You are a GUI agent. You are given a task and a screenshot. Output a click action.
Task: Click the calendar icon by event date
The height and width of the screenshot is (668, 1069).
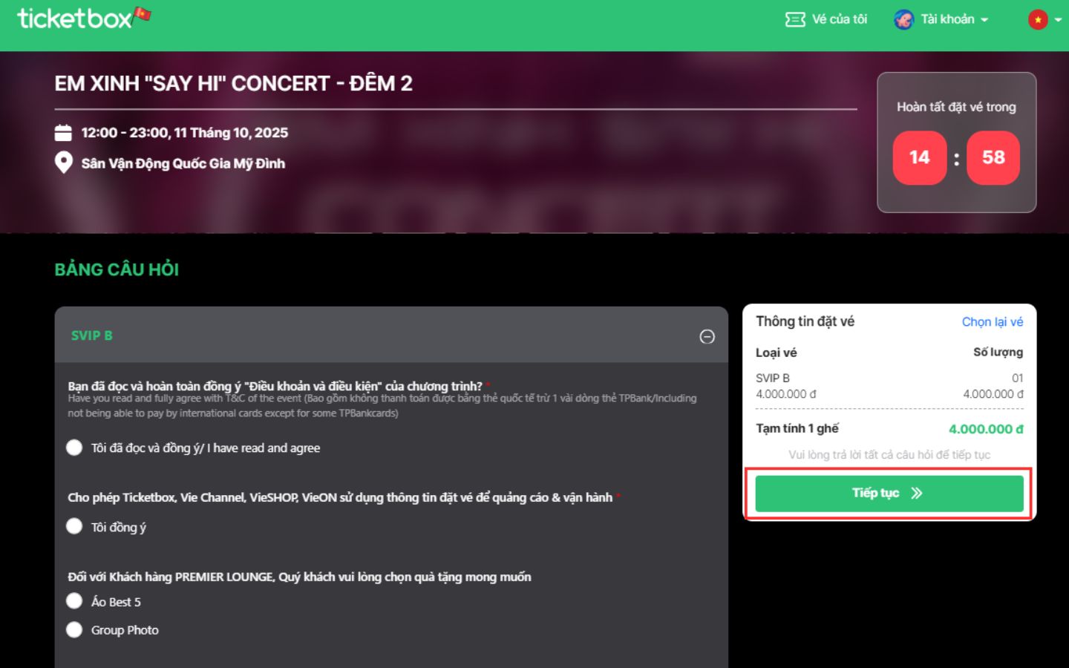[x=63, y=133]
